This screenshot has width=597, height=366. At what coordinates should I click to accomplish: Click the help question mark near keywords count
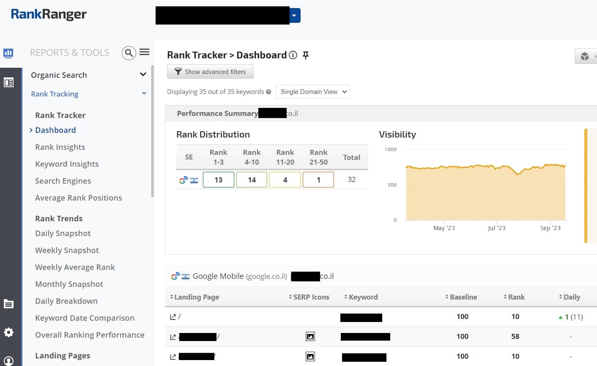268,92
